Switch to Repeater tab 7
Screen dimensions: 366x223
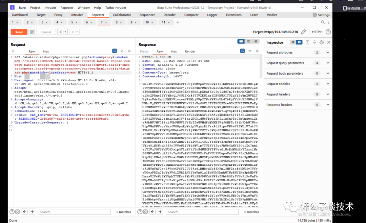102,22
